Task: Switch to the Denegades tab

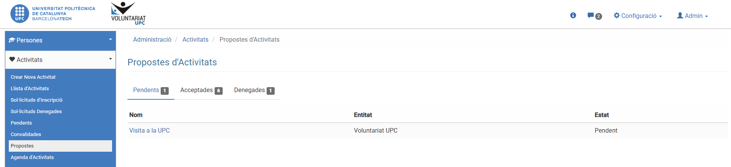Action: [254, 90]
